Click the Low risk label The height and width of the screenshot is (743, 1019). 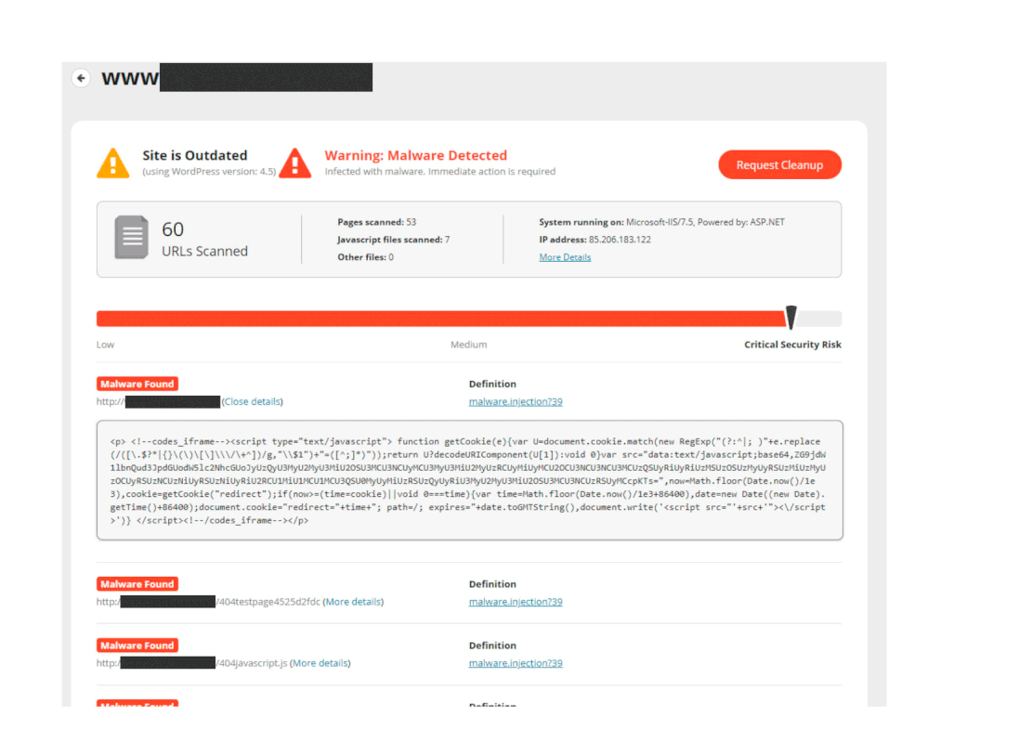105,345
